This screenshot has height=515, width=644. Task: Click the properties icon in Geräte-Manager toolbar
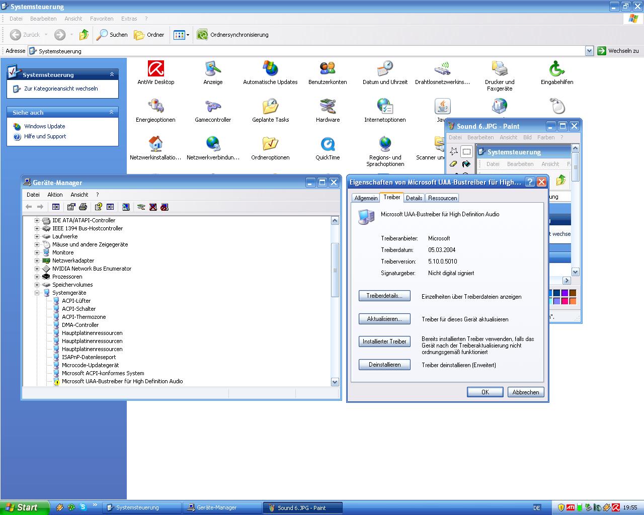[x=71, y=207]
